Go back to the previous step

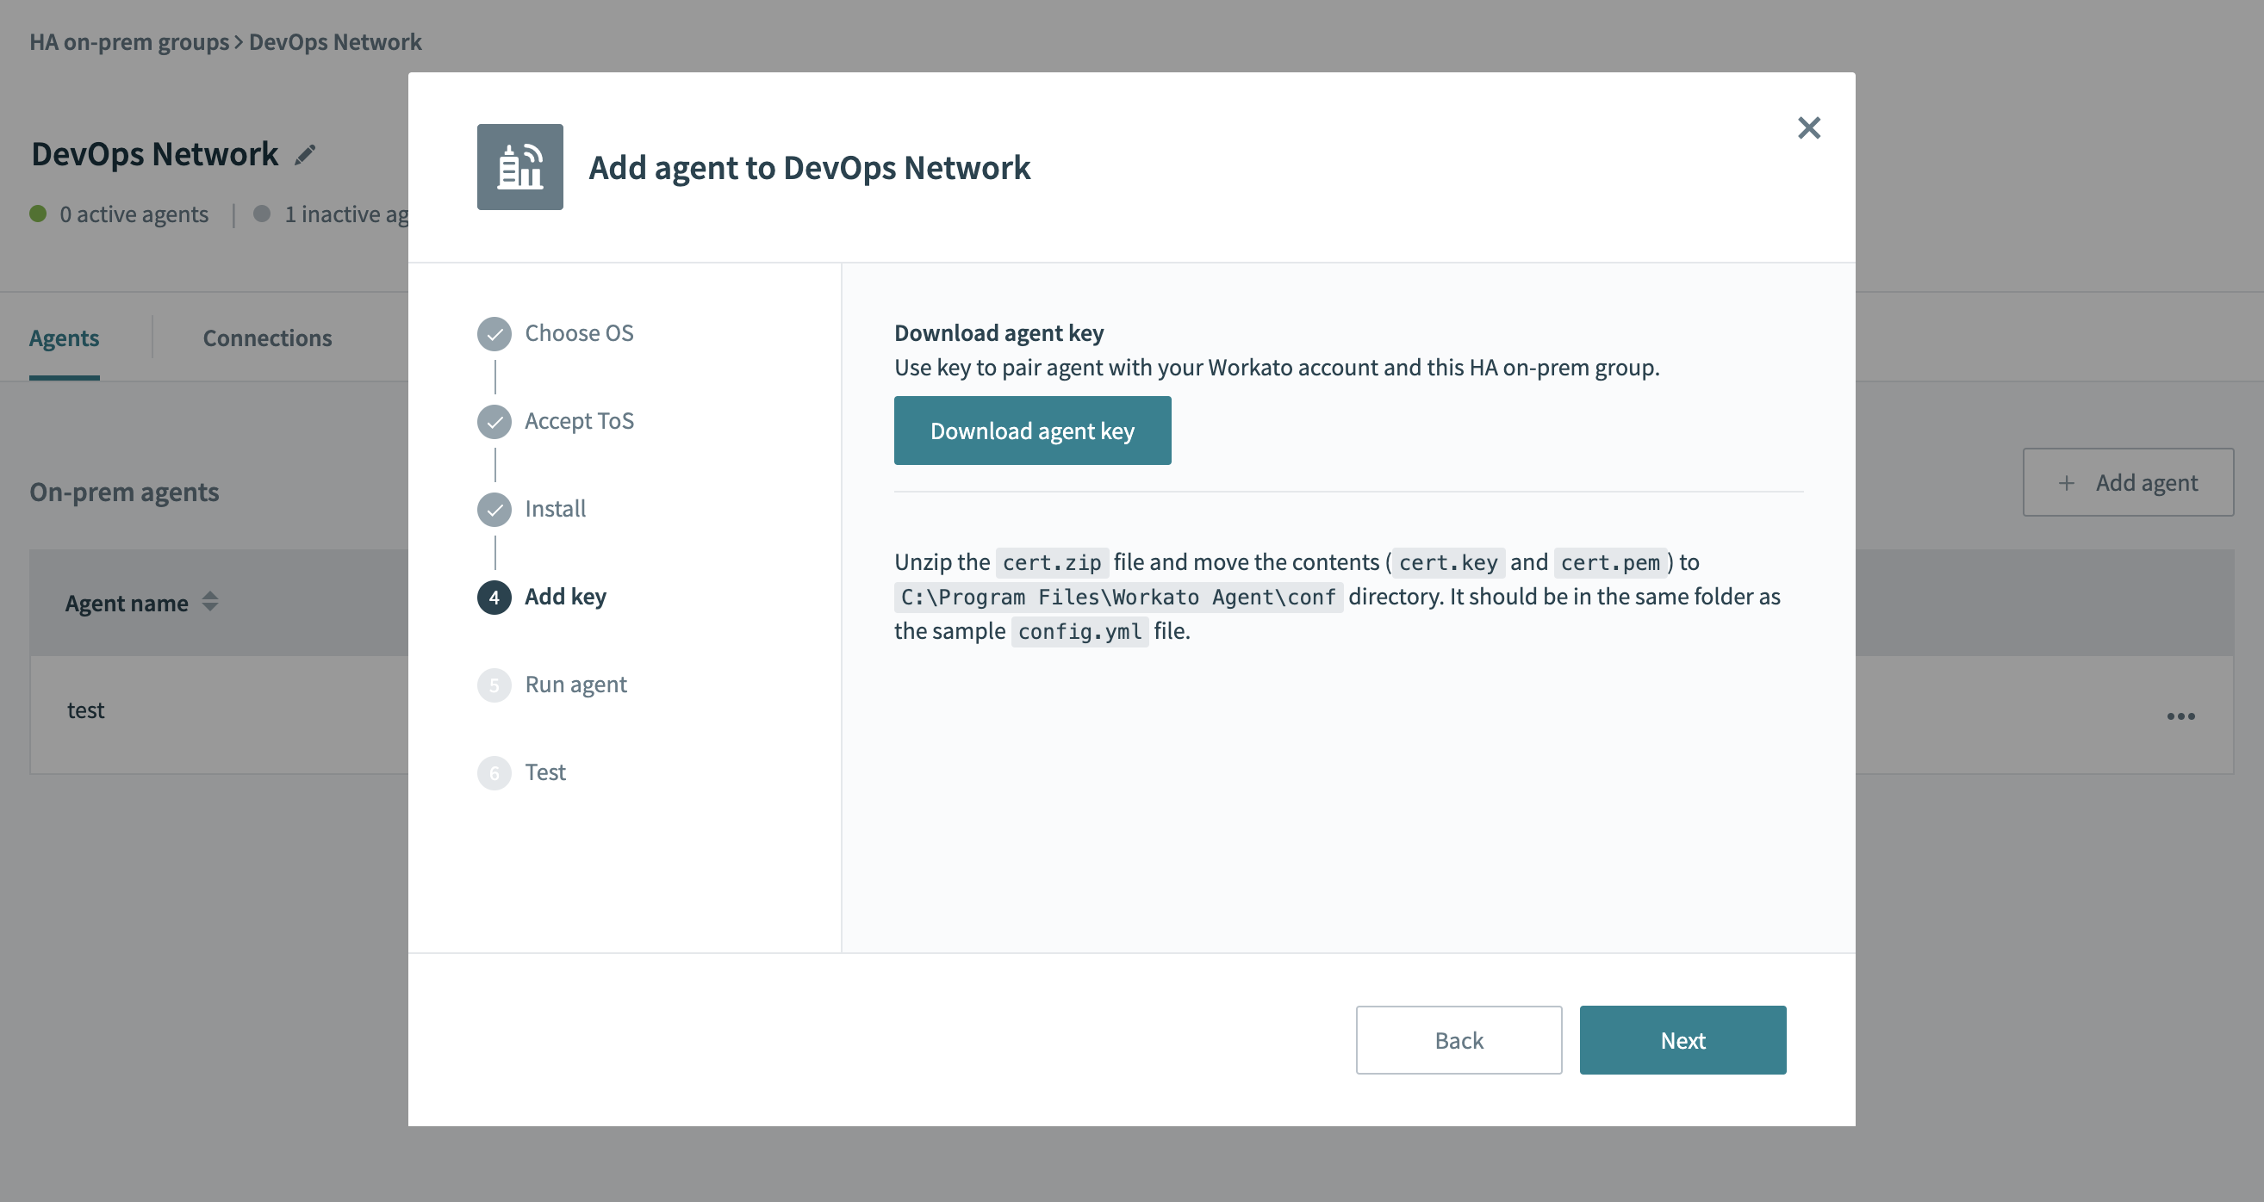pos(1458,1040)
